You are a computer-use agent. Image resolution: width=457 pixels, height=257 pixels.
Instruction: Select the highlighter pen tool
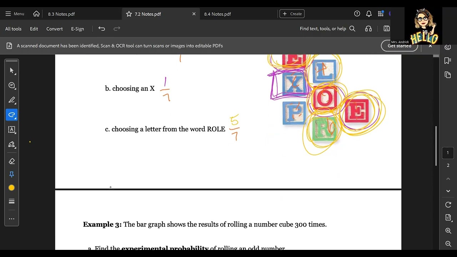(12, 100)
